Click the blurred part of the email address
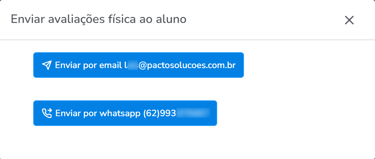This screenshot has height=159, width=375. 133,65
